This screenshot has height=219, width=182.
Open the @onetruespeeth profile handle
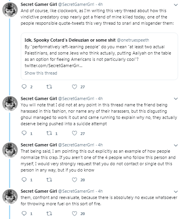pyautogui.click(x=133, y=40)
